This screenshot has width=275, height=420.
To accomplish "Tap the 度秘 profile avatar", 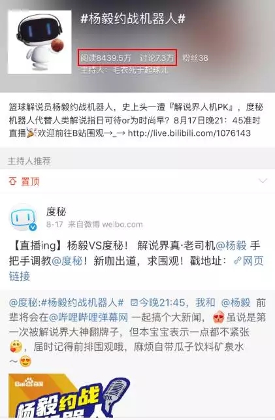I will [x=22, y=218].
